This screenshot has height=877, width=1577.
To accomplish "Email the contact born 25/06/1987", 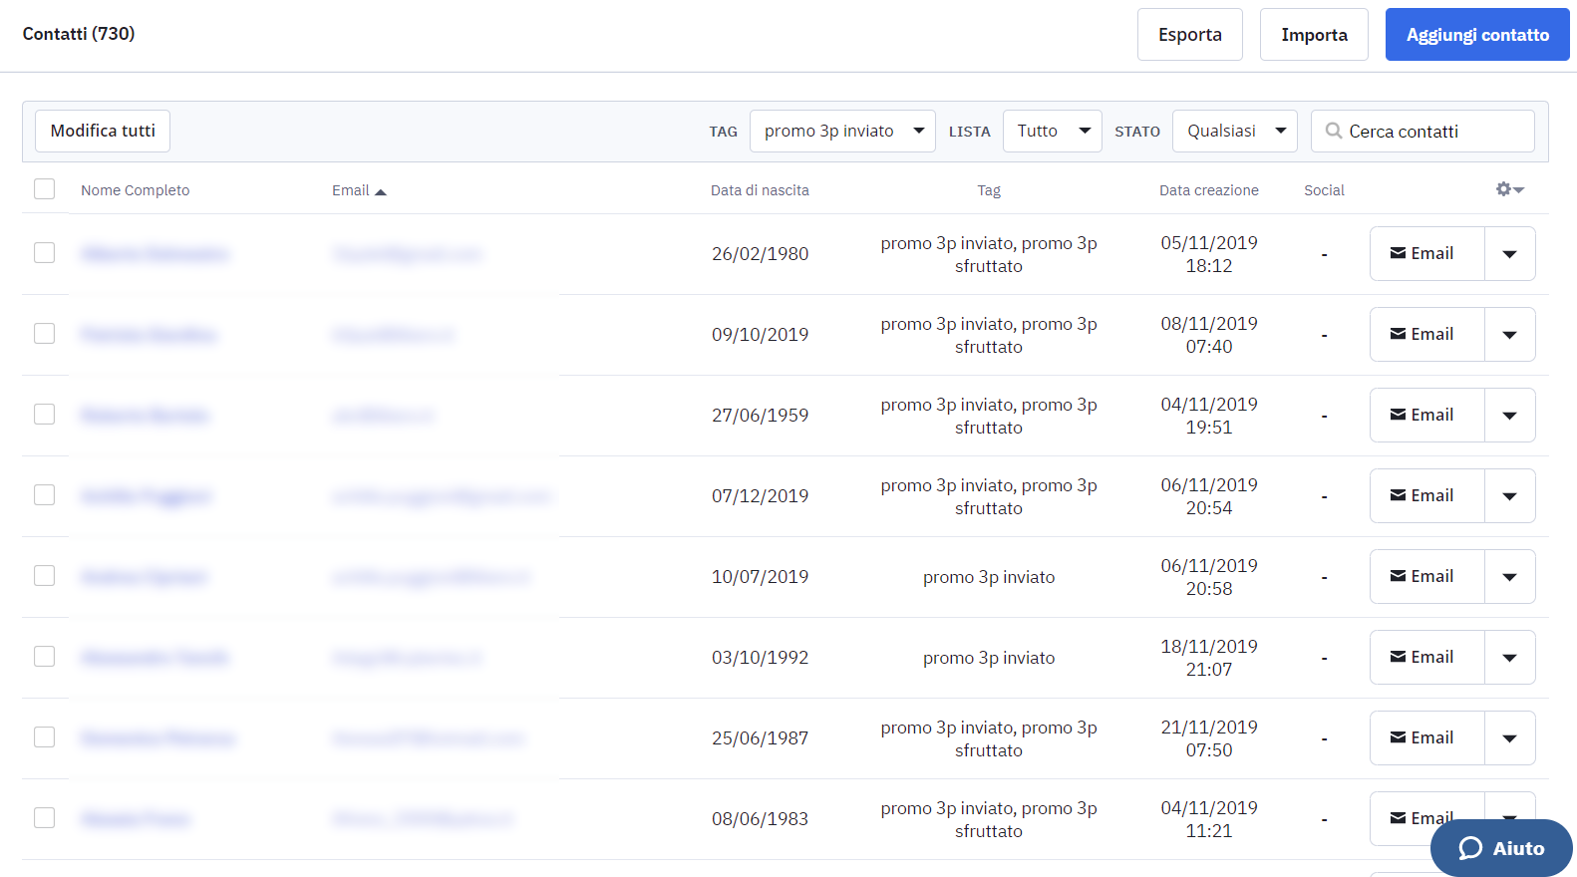I will 1427,738.
